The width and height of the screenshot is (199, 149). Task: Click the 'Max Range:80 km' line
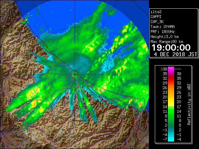(x=167, y=42)
